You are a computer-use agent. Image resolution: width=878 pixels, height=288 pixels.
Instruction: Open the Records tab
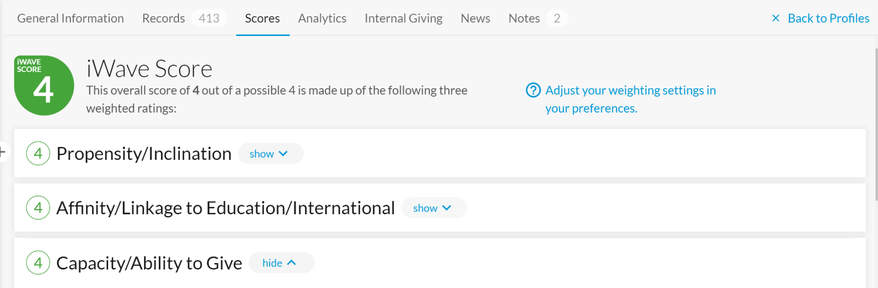pyautogui.click(x=163, y=18)
